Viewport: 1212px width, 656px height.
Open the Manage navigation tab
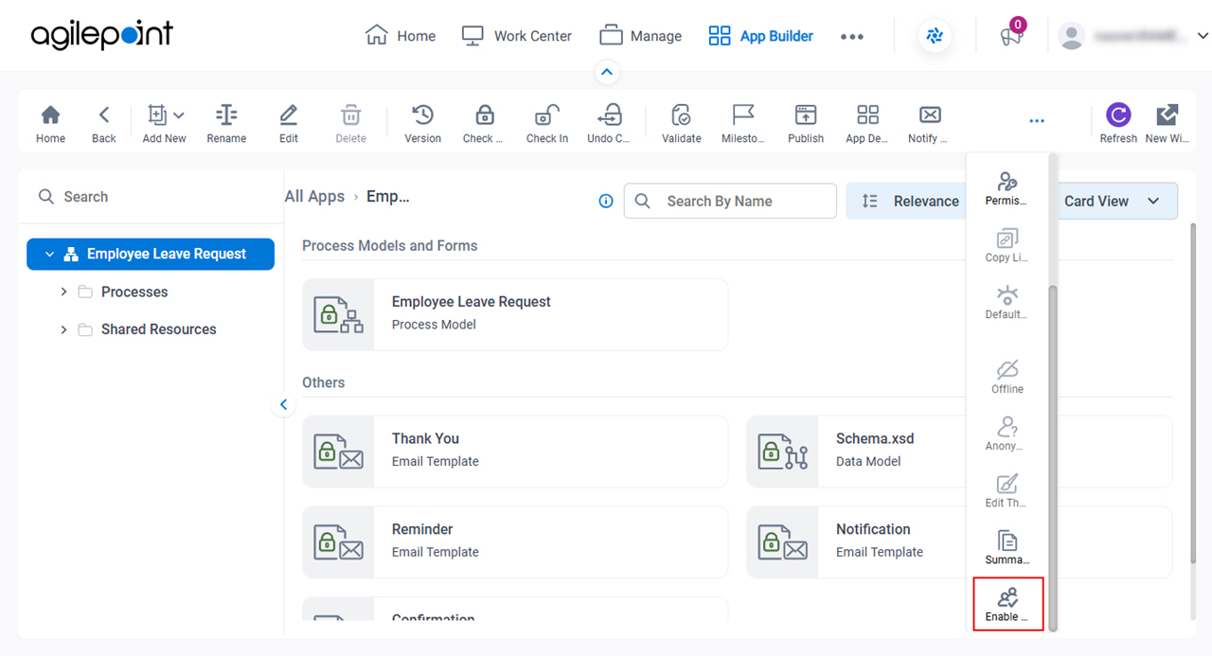click(x=640, y=36)
